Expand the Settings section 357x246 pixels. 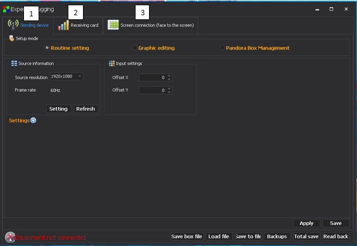[33, 120]
